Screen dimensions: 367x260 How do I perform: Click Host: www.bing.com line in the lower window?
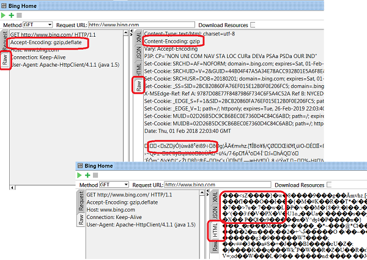point(111,210)
